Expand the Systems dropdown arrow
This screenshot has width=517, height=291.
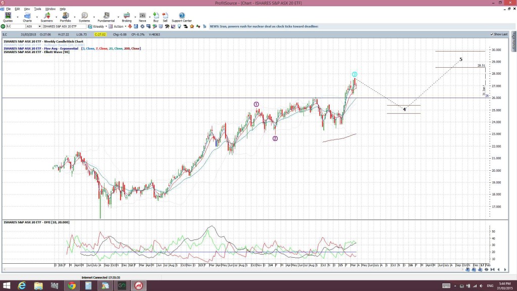(94, 17)
